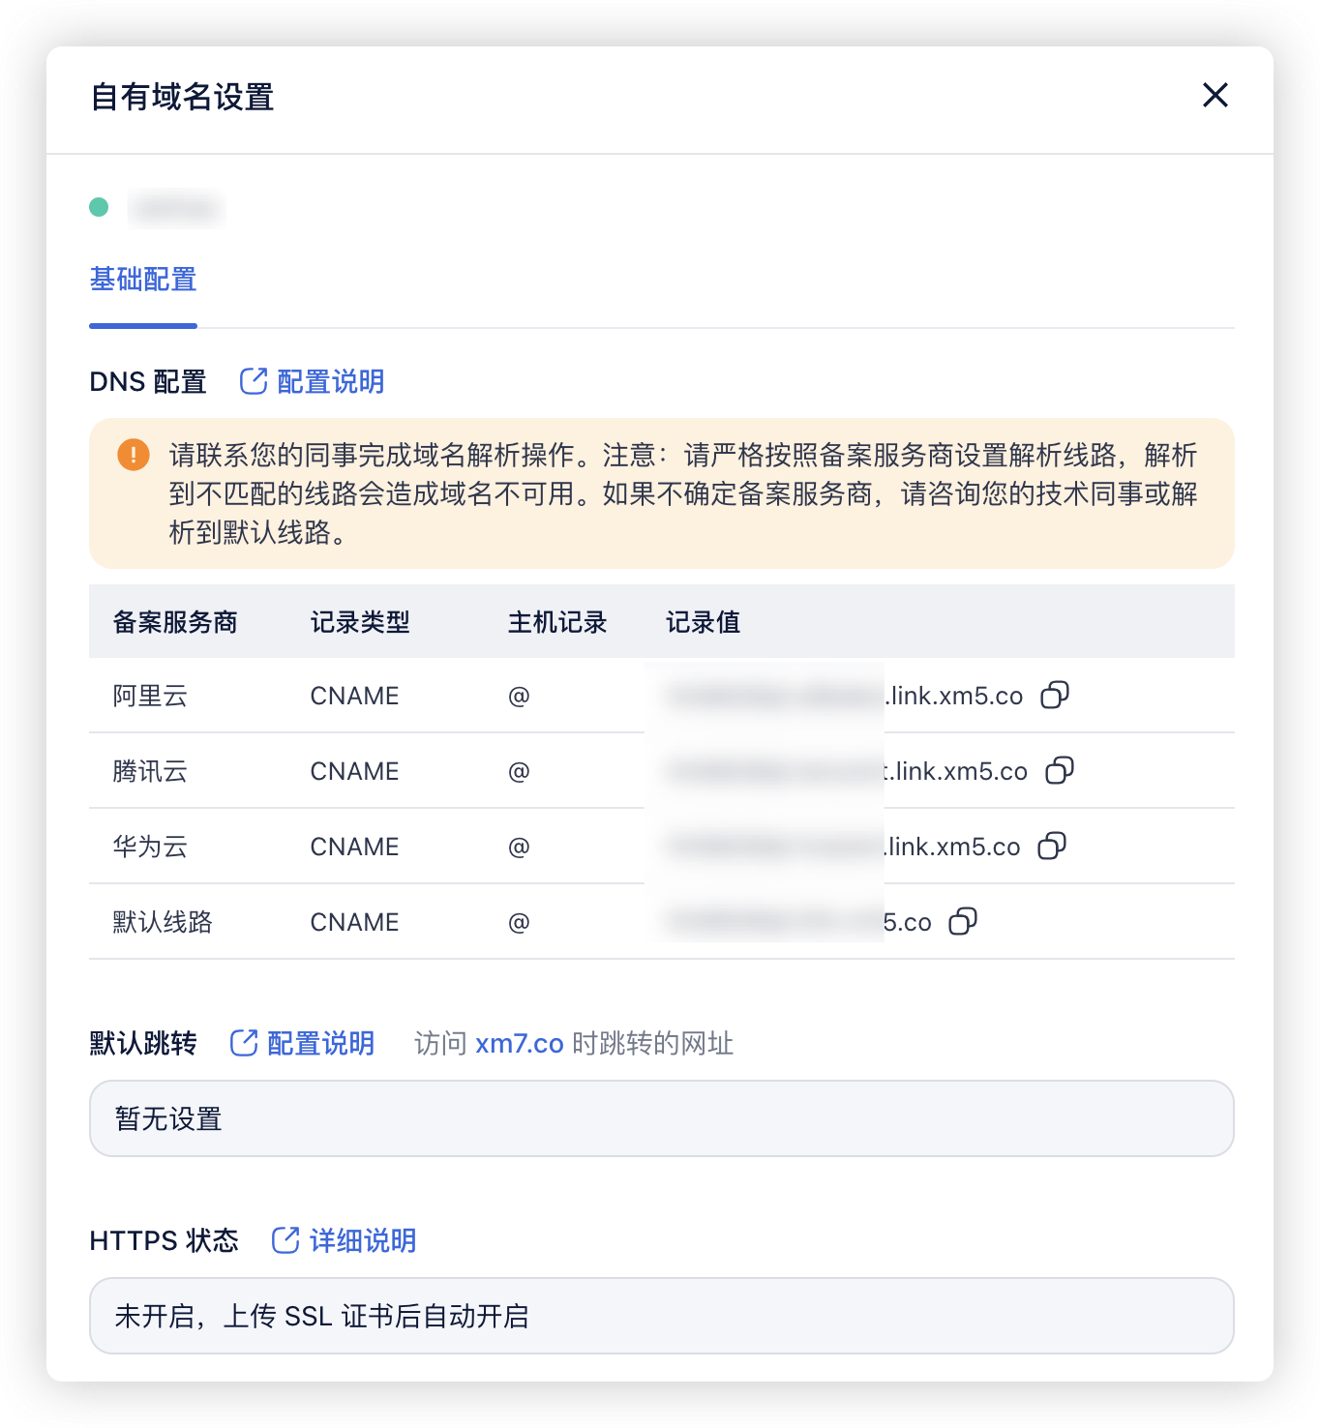The image size is (1320, 1428).
Task: Click the 主机记录 column header
Action: [557, 622]
